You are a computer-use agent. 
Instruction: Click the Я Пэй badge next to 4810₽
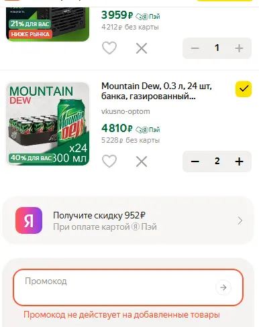click(148, 129)
